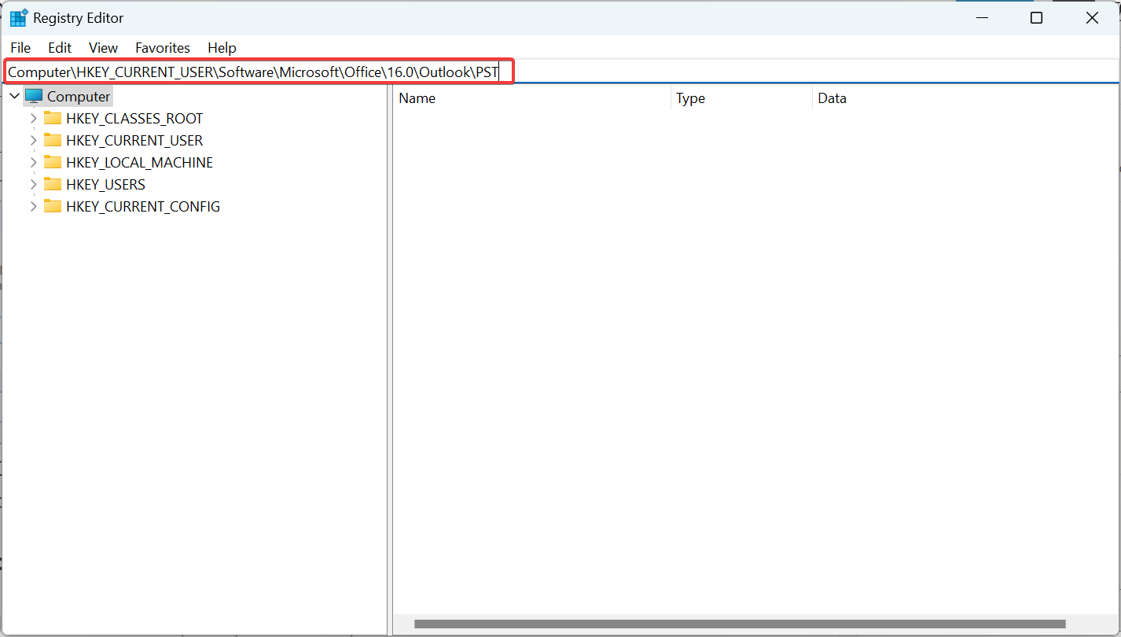Expand the HKEY_USERS node
Image resolution: width=1121 pixels, height=637 pixels.
[33, 185]
